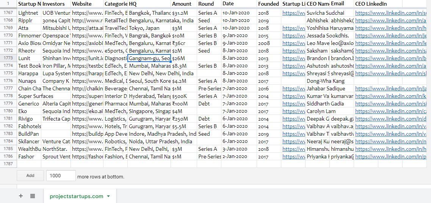This screenshot has width=431, height=203.
Task: Select the Date header cell
Action: [239, 4]
